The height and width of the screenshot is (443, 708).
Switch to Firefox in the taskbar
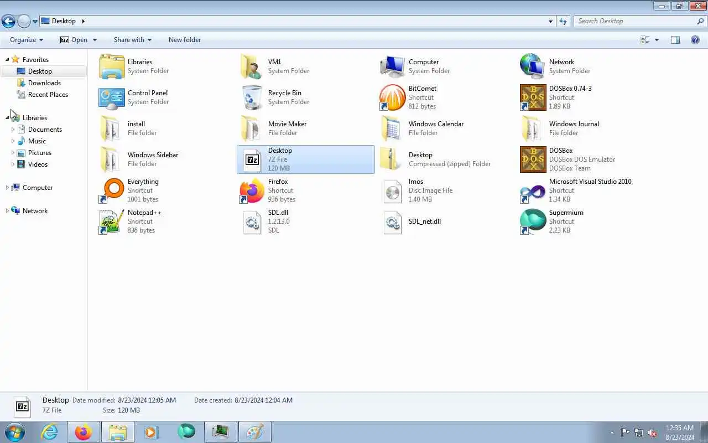84,432
